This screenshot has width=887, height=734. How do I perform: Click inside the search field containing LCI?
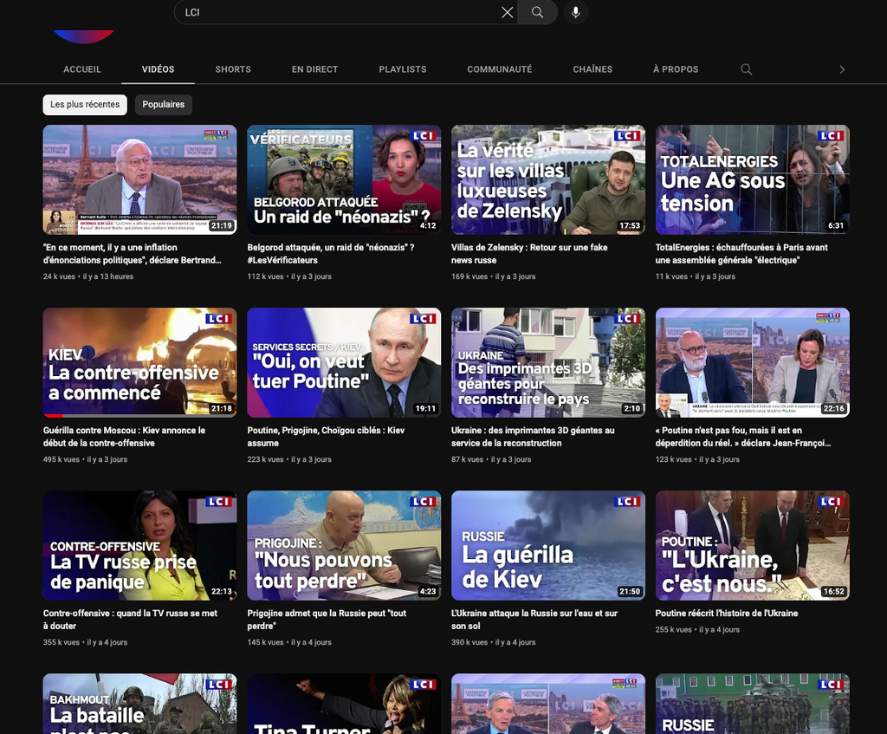(338, 12)
